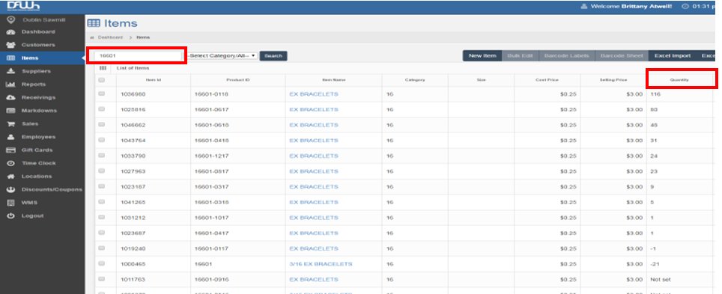Click the Gift Cards card icon
Screen dimensions: 722x294
[x=11, y=150]
